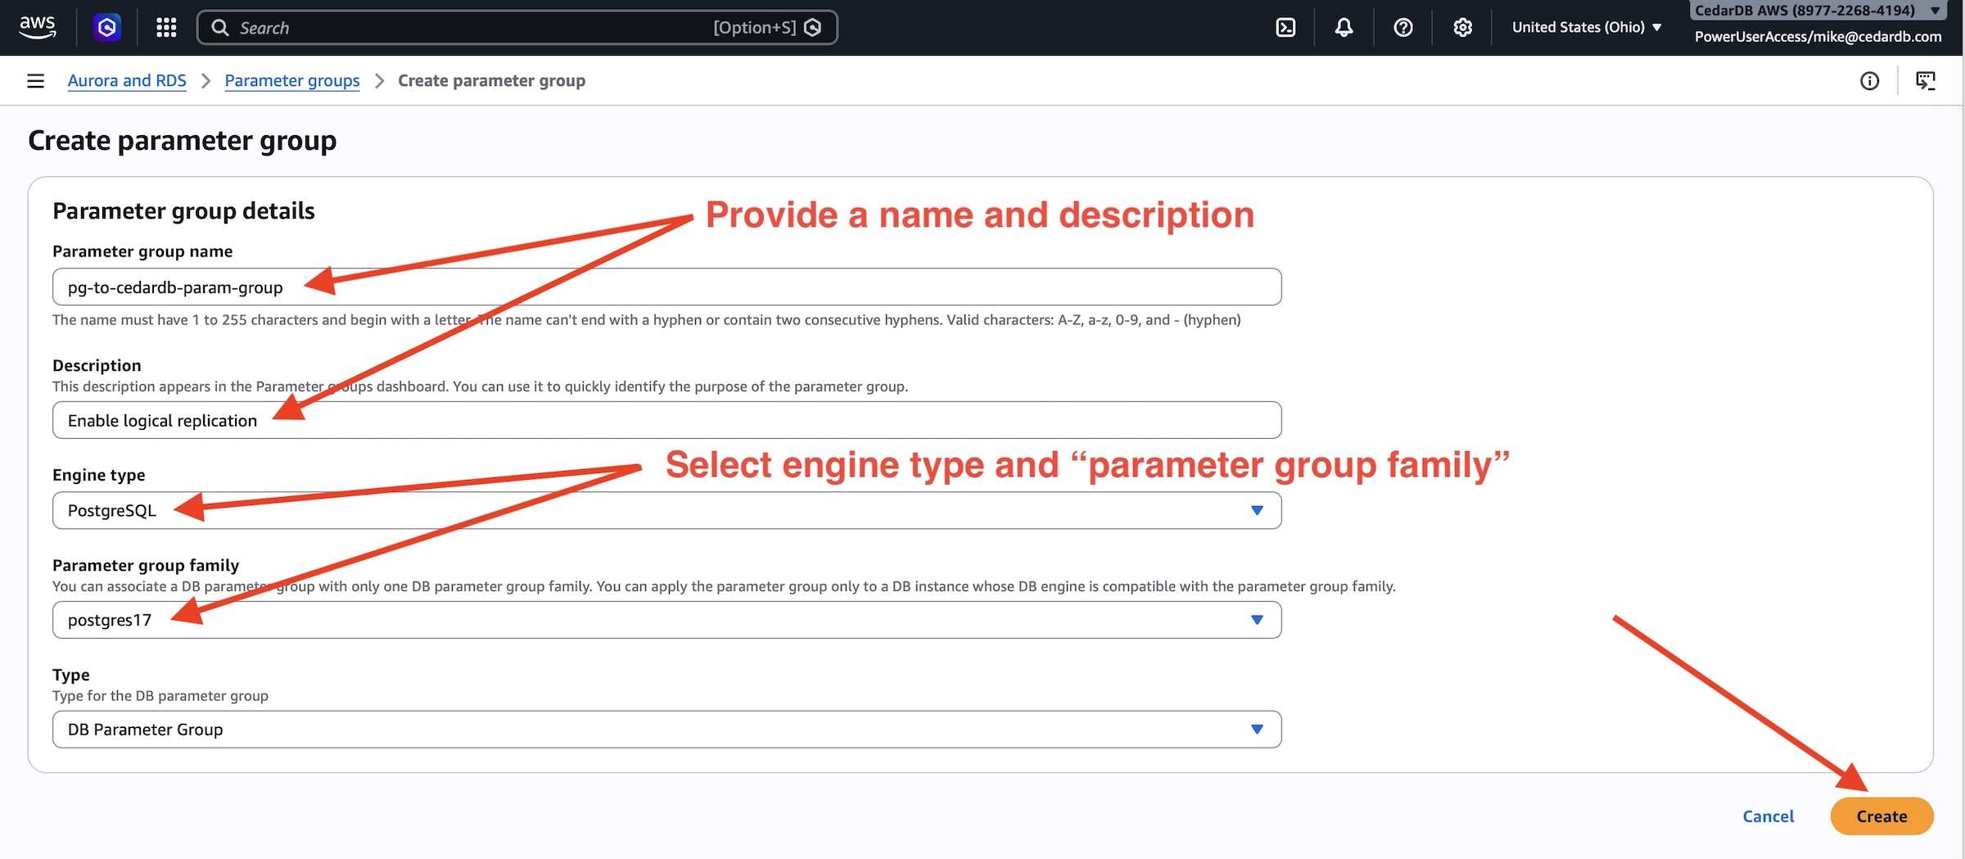Click the shortcut icon inside the search bar
1965x859 pixels.
(x=811, y=27)
